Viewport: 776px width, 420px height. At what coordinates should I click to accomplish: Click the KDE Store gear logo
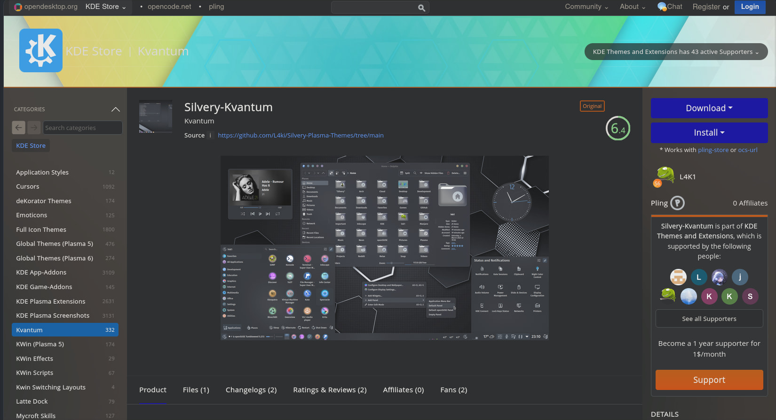[x=41, y=51]
